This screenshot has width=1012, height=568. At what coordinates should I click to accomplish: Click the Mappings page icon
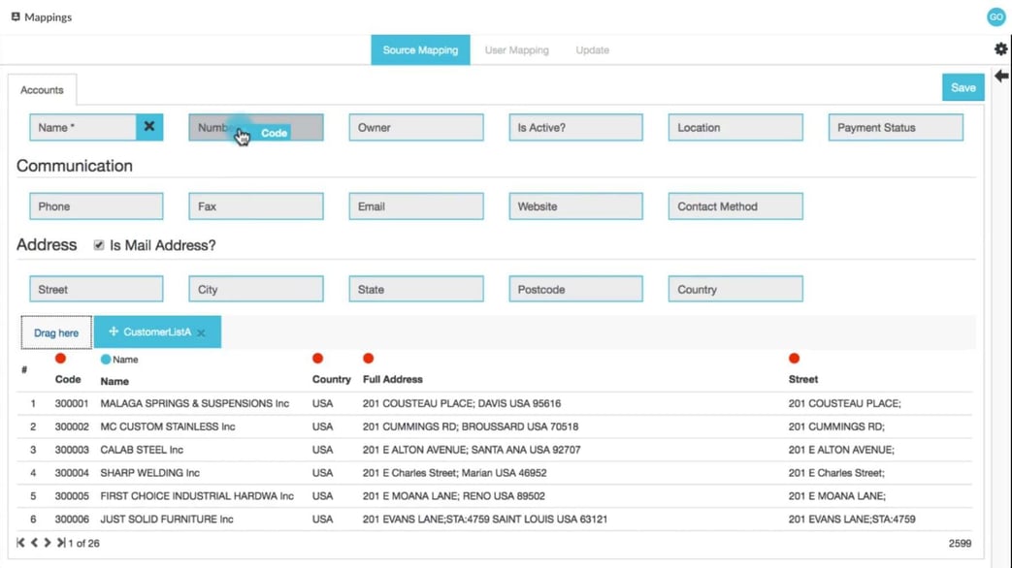click(x=16, y=16)
